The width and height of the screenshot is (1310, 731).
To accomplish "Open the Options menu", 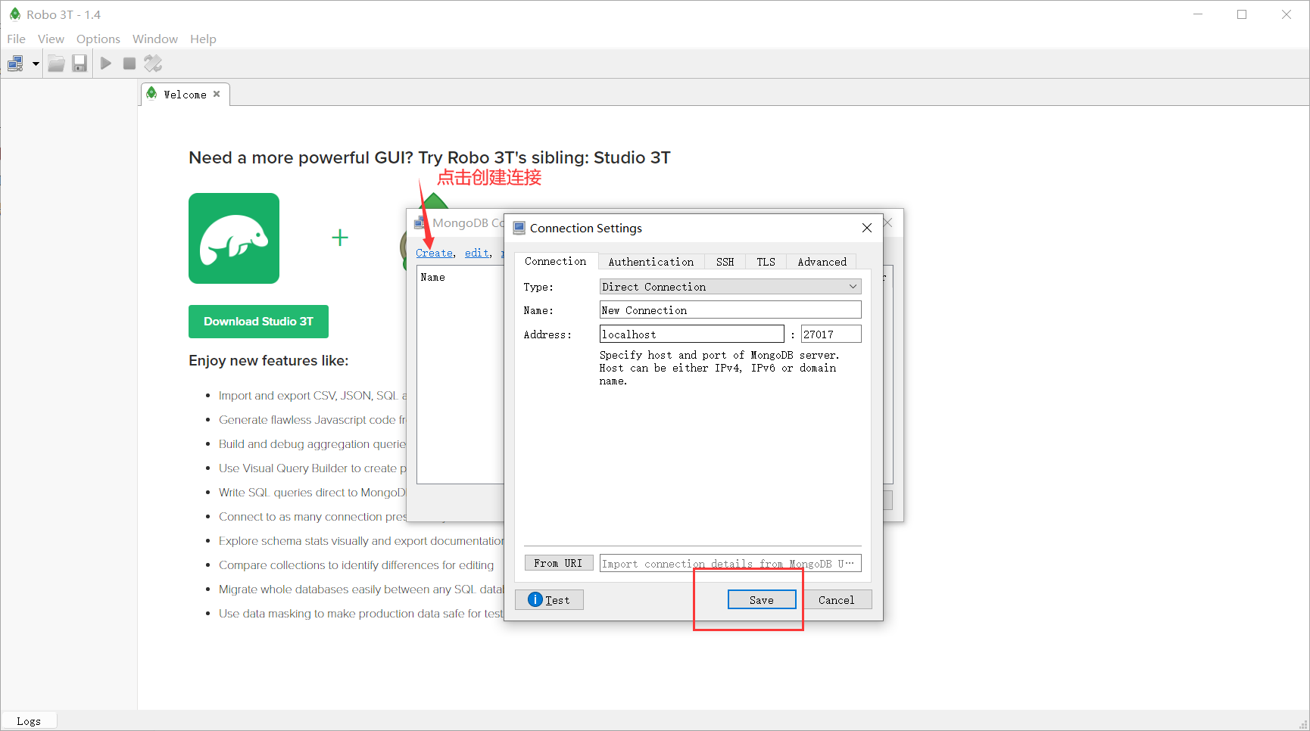I will pos(98,39).
